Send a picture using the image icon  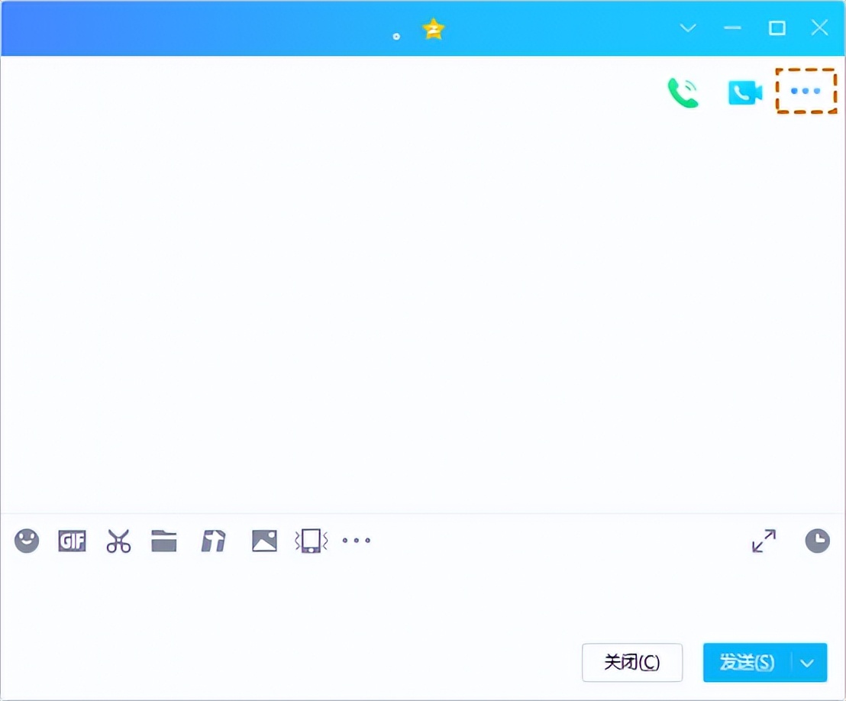(264, 541)
